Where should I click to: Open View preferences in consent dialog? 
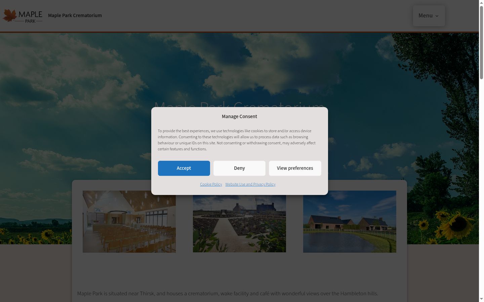(x=295, y=168)
